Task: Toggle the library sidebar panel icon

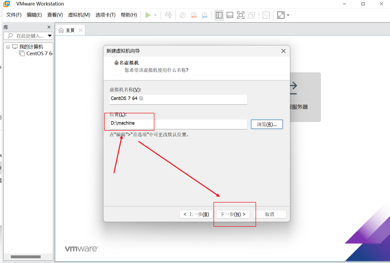Action: pos(219,15)
